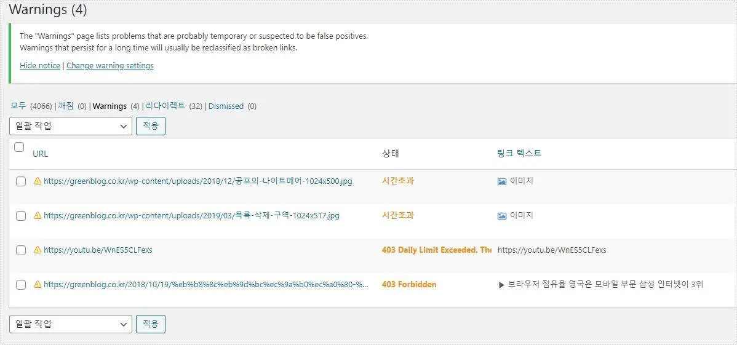Switch to the 깨짐 filter tab
This screenshot has width=737, height=345.
[x=66, y=106]
